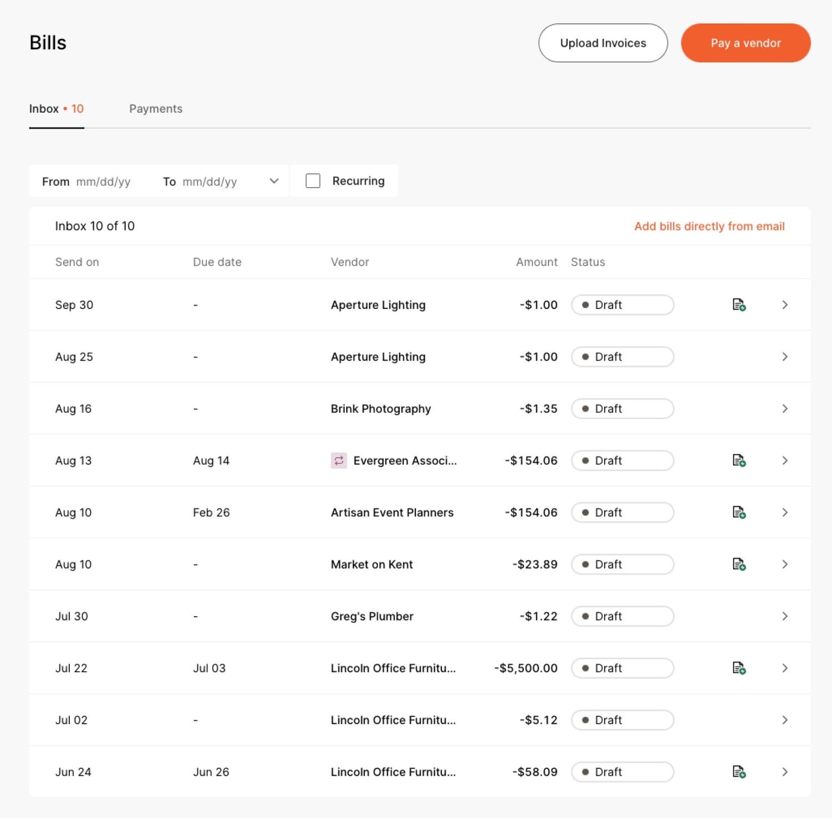832x832 pixels.
Task: Expand Brink Photography row chevron
Action: (x=784, y=409)
